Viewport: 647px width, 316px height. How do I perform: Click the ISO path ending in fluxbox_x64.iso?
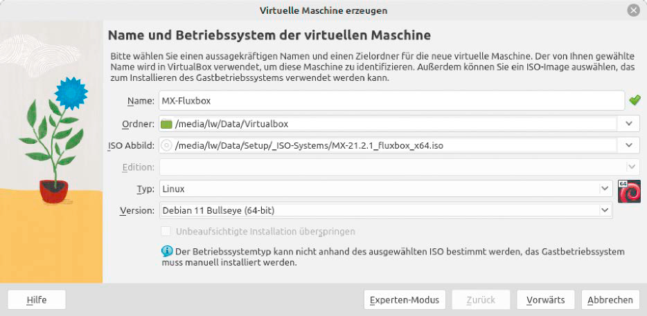309,145
